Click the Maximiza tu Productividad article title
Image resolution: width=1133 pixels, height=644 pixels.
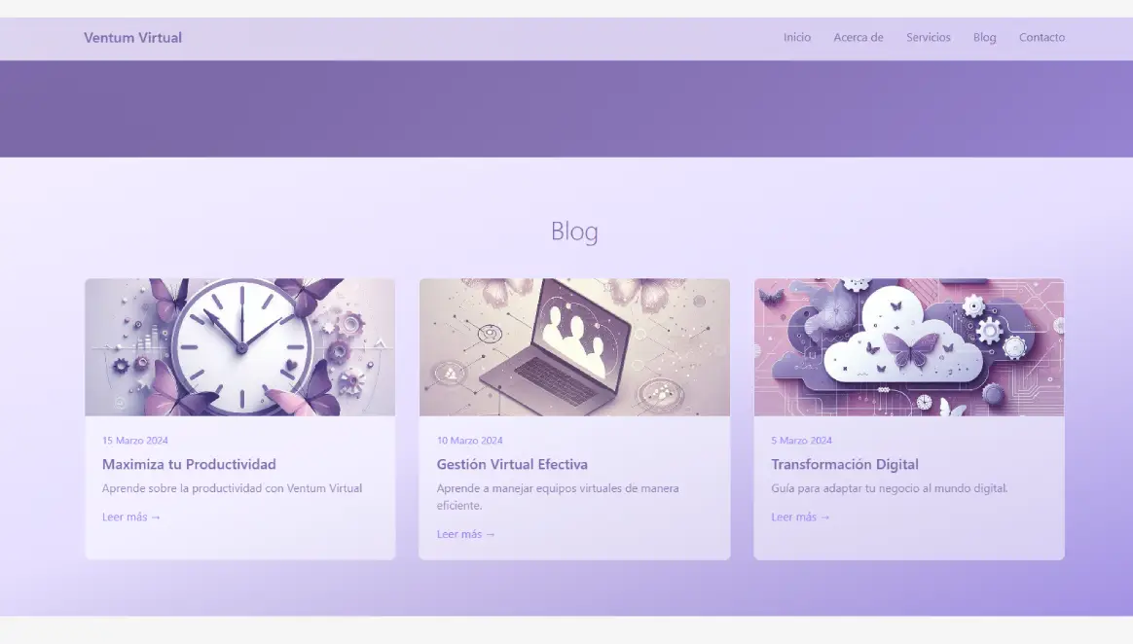pos(189,464)
